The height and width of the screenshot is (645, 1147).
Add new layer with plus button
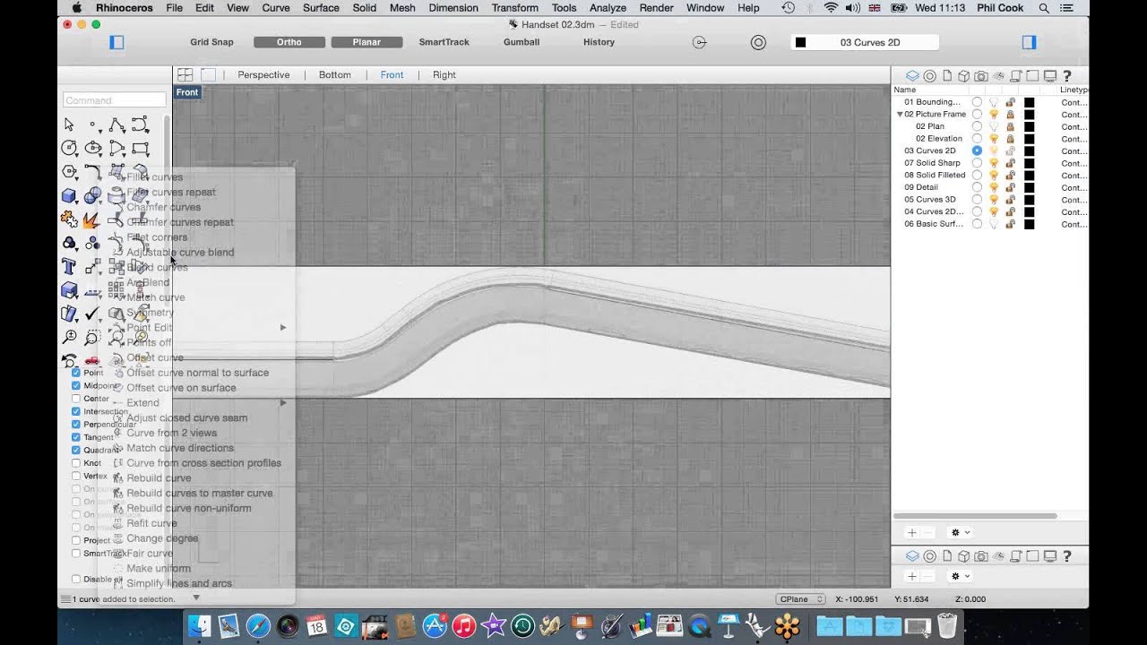click(912, 532)
